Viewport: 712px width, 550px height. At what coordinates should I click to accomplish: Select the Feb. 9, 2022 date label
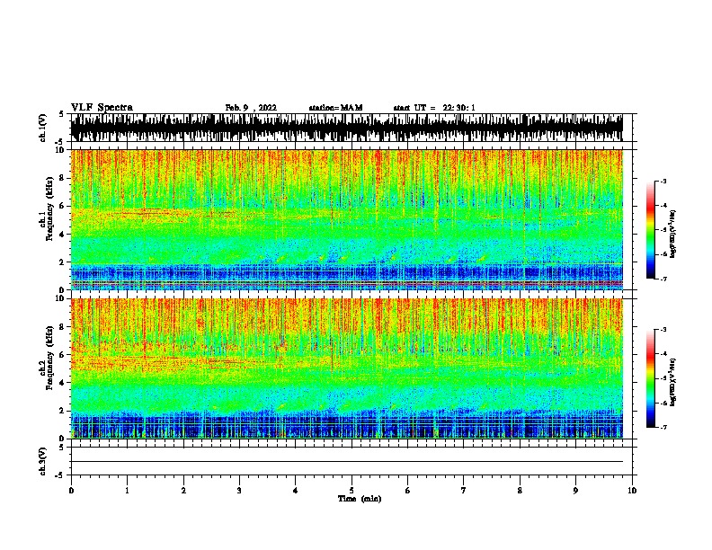click(251, 108)
